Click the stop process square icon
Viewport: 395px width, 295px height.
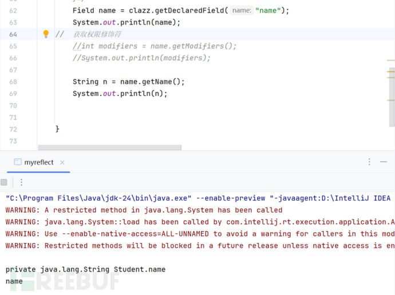[4, 182]
